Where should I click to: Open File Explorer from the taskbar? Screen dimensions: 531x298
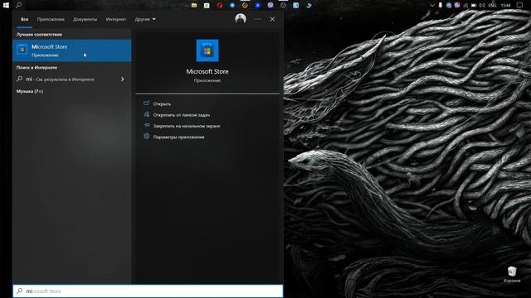coord(194,5)
